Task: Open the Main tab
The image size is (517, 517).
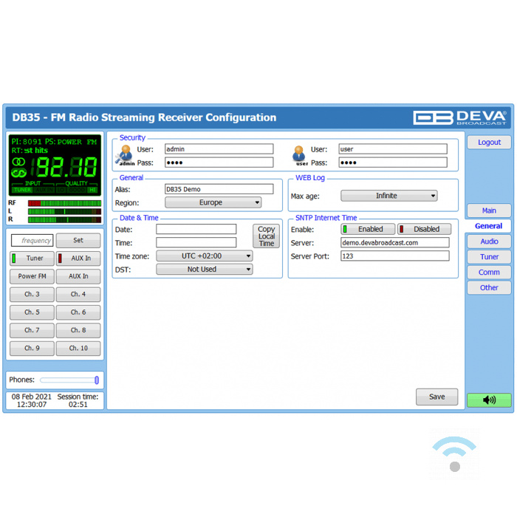Action: click(489, 210)
